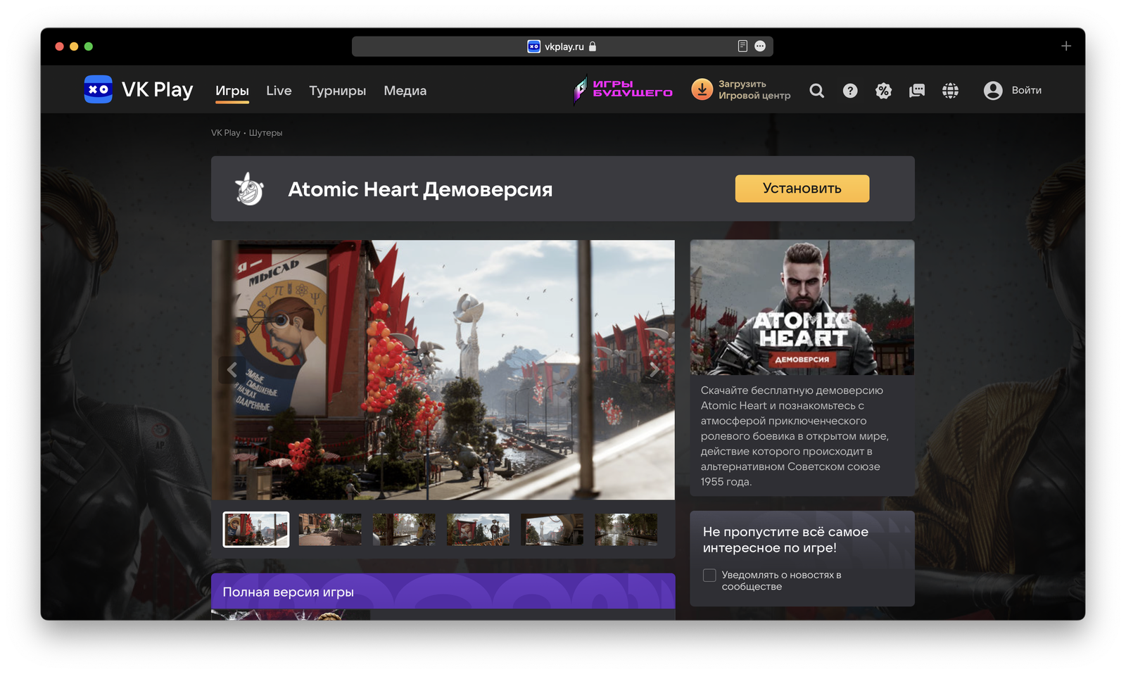The image size is (1126, 674).
Task: Click Не пропустите всё самое интересное heading
Action: click(785, 540)
